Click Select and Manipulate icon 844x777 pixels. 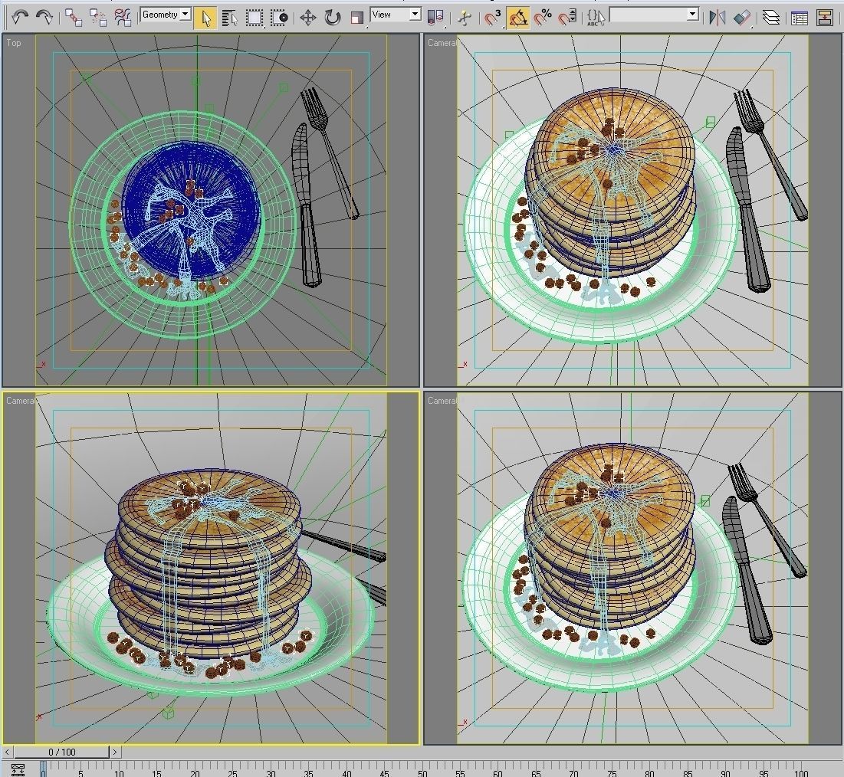[x=464, y=18]
